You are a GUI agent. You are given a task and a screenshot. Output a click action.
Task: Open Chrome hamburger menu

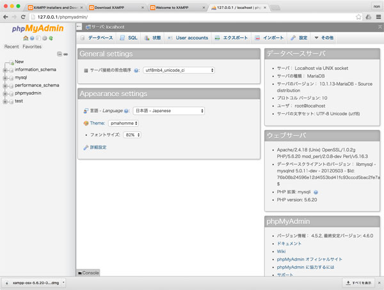coord(378,17)
